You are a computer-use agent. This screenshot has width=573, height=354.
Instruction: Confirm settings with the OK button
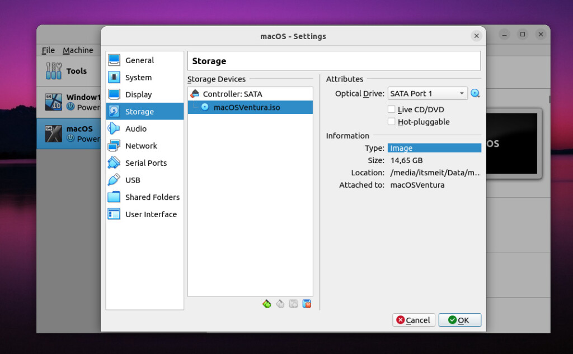point(459,320)
